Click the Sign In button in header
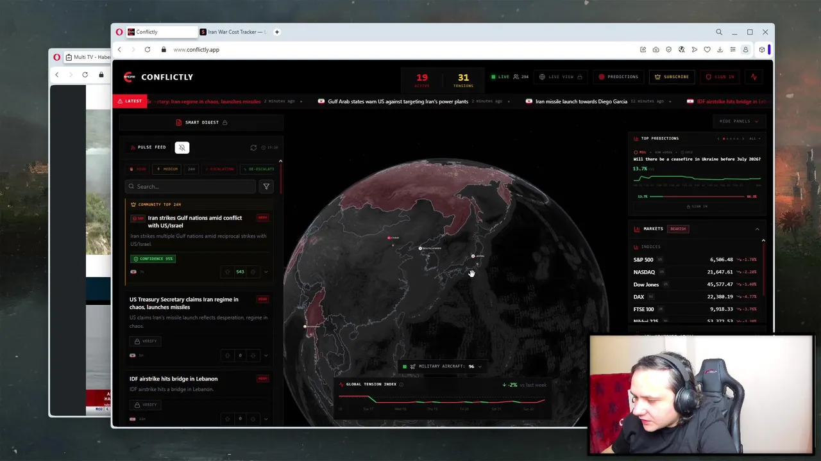Screen dimensions: 821x461 click(720, 77)
